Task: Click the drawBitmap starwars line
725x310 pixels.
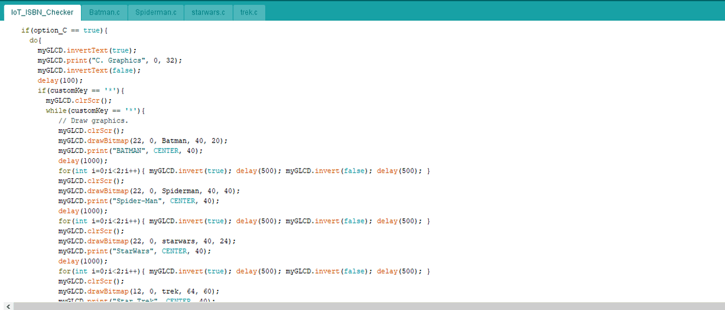Action: 147,241
